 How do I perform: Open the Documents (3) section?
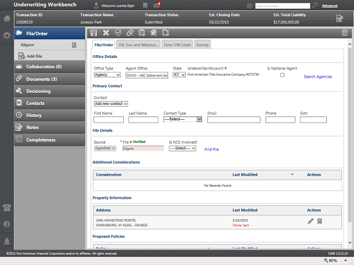50,79
